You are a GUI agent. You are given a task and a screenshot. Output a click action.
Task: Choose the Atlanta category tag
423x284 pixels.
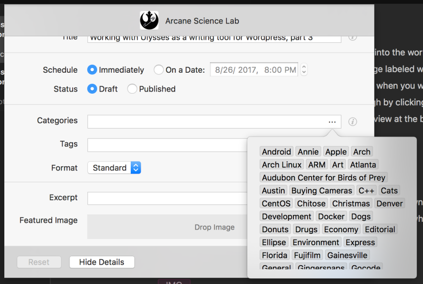pos(363,165)
